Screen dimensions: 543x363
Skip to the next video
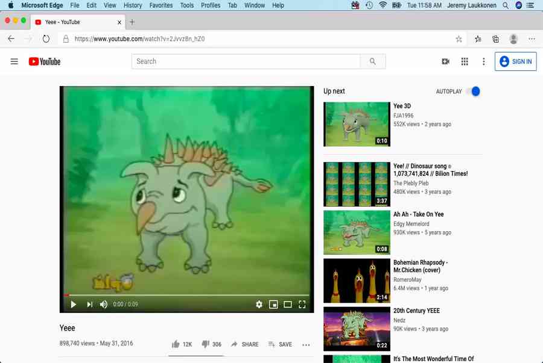(x=89, y=305)
